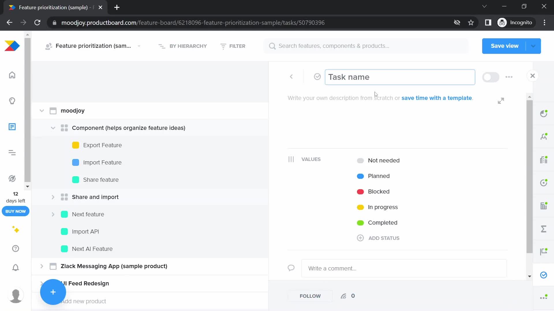Image resolution: width=554 pixels, height=311 pixels.
Task: Click the blue plus add button
Action: (53, 292)
